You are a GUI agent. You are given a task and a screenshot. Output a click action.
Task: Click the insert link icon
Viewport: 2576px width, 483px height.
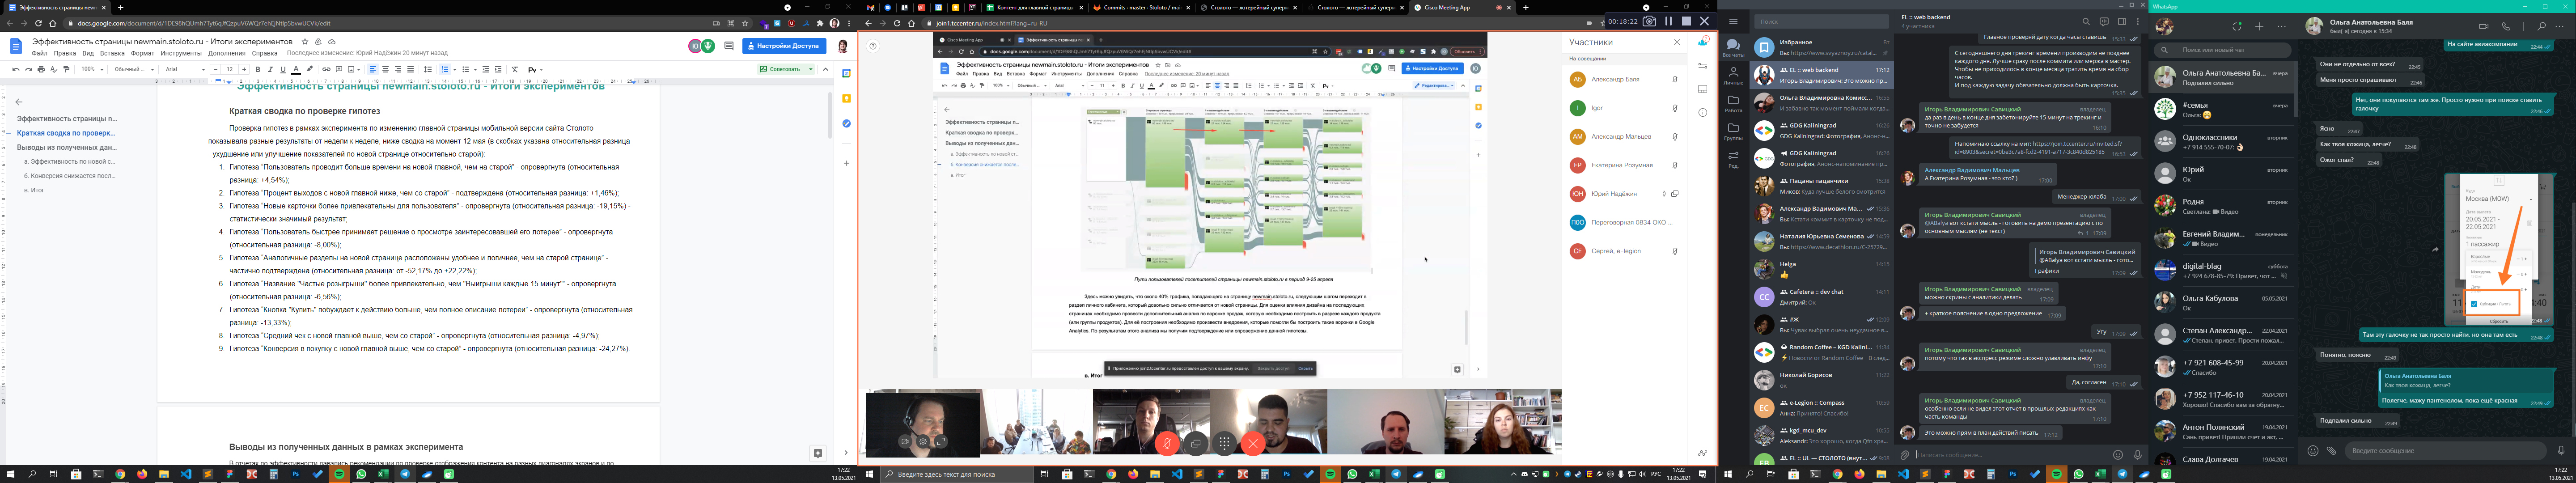(x=326, y=70)
